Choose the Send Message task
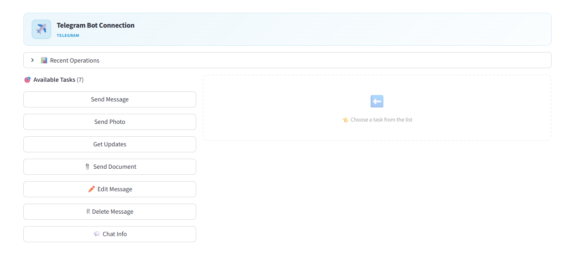 click(x=110, y=99)
